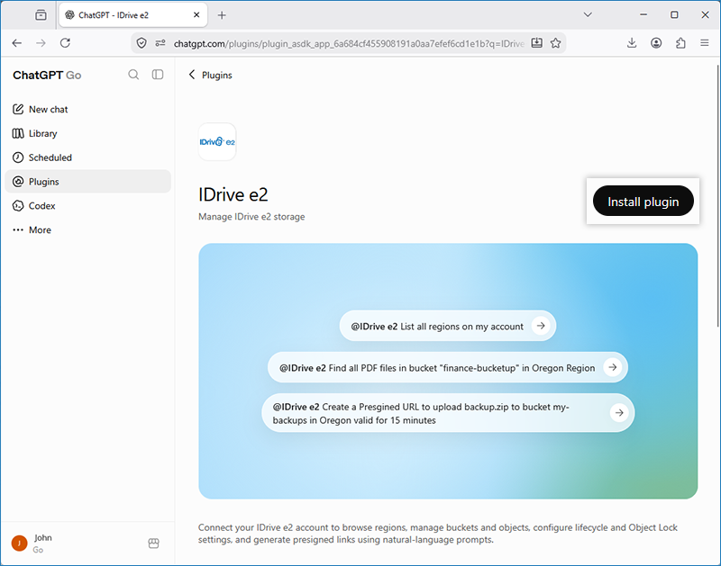Open the Library section

click(87, 133)
